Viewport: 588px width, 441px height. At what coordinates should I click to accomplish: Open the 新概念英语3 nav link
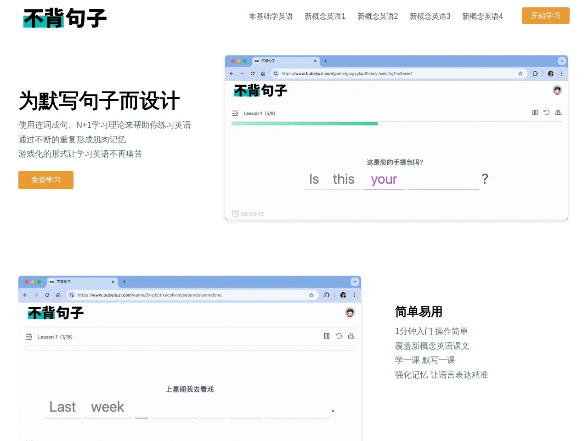pyautogui.click(x=430, y=17)
